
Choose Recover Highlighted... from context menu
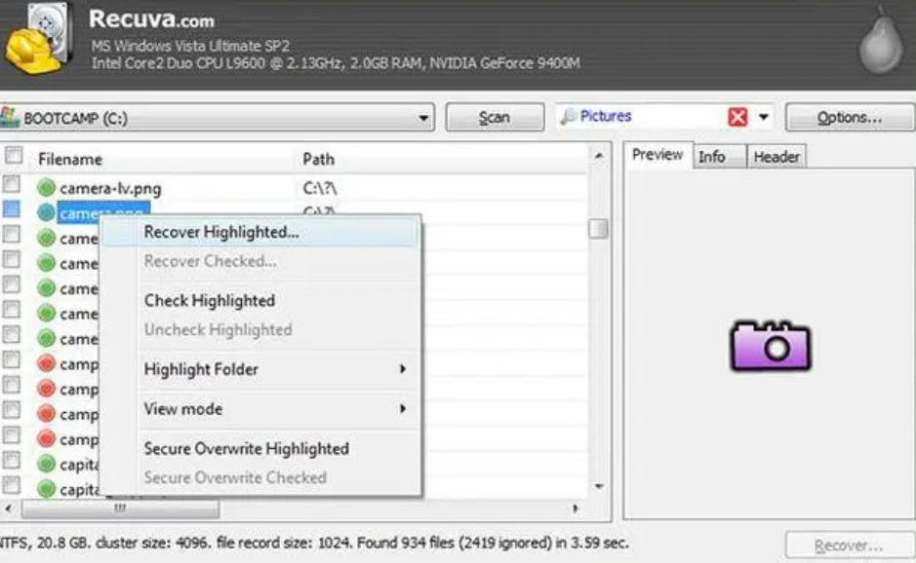260,232
